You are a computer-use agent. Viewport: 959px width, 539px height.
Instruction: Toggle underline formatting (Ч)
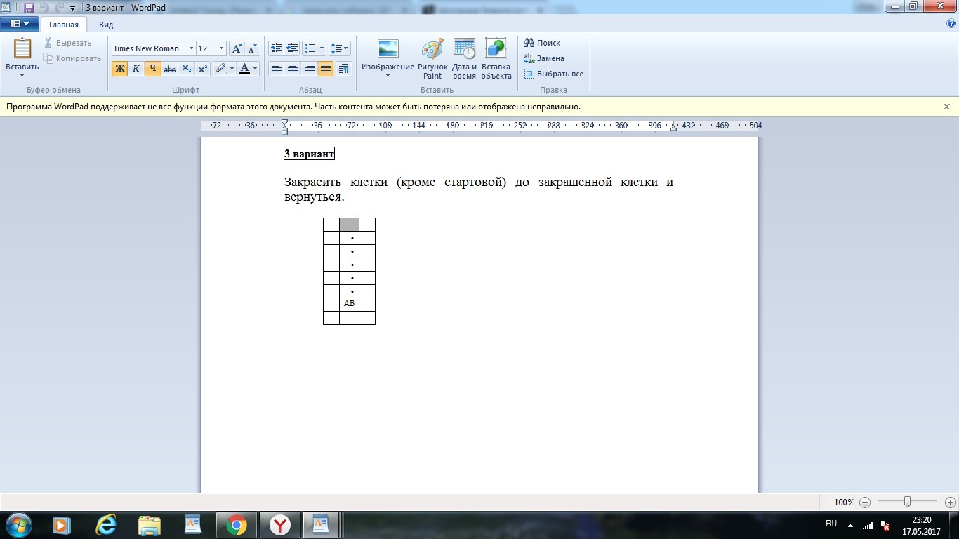(x=152, y=69)
